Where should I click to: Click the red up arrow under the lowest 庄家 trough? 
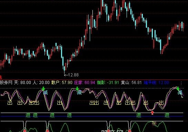152,113
